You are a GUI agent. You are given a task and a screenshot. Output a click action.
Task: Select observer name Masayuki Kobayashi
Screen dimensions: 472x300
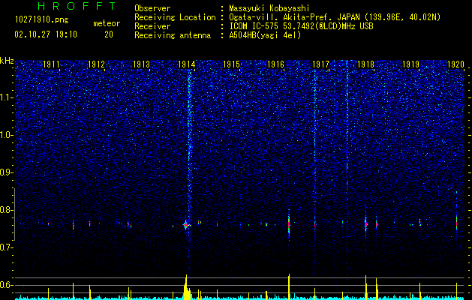pyautogui.click(x=269, y=8)
